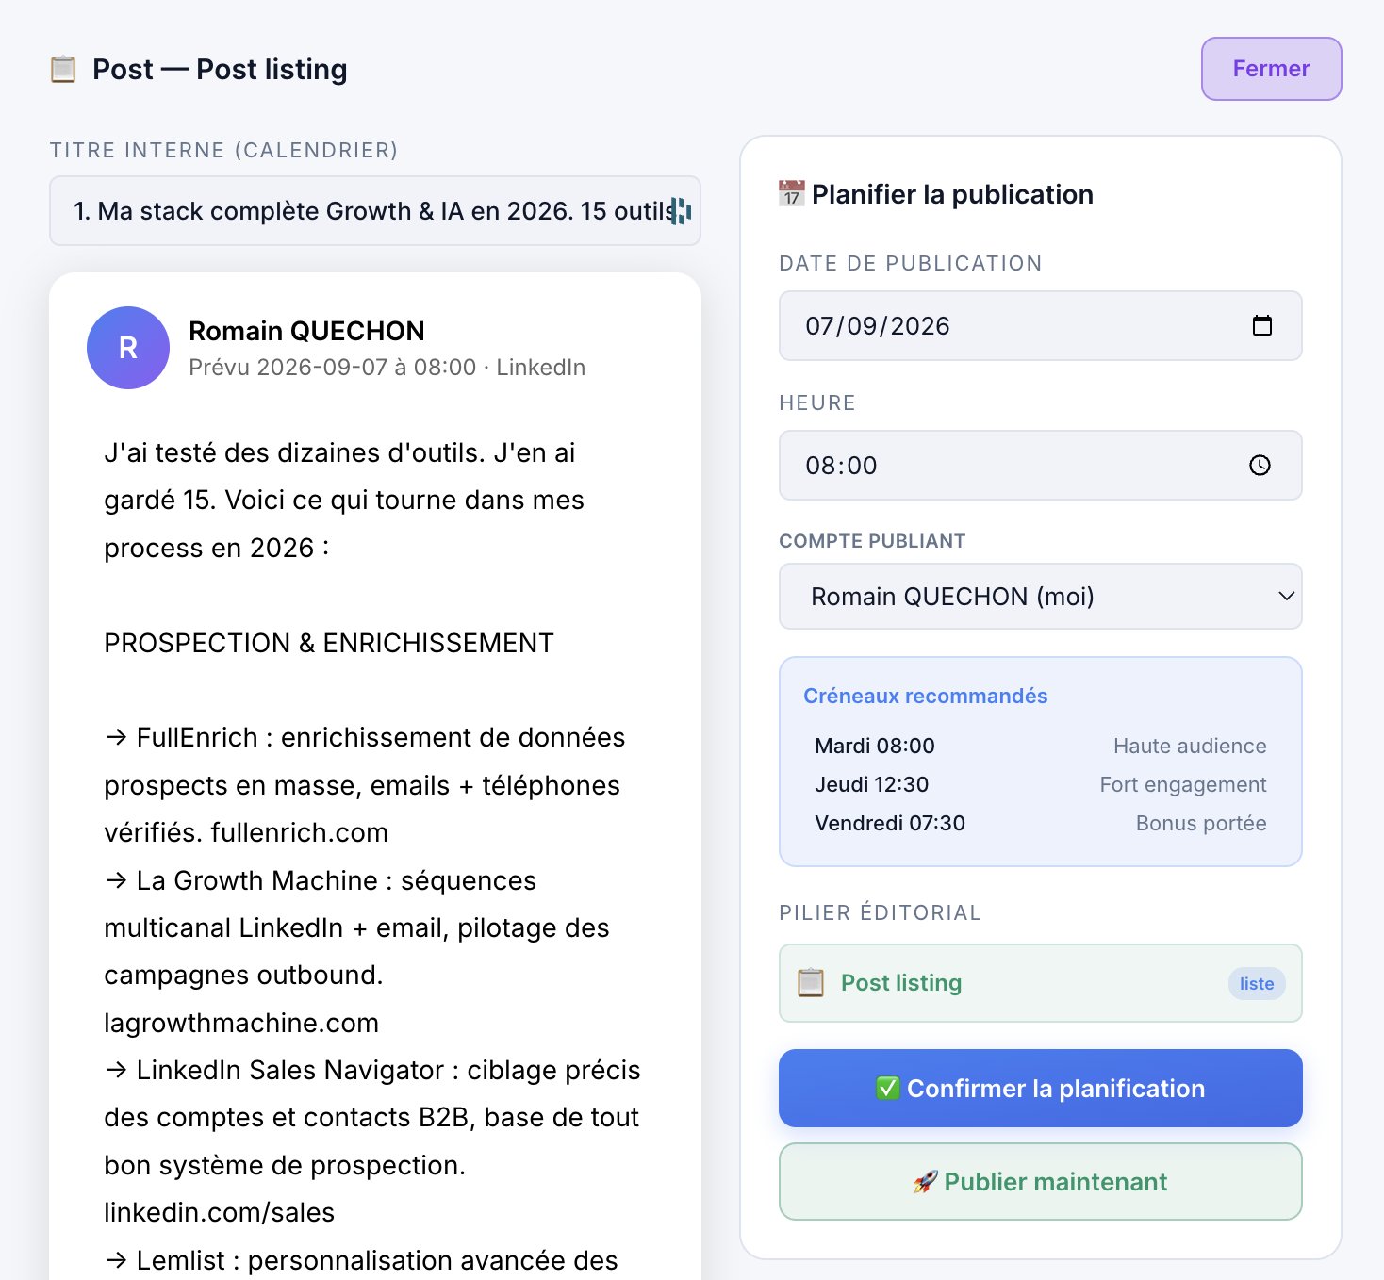1384x1280 pixels.
Task: Confirm scheduling with Confirmer la planification
Action: (1041, 1088)
